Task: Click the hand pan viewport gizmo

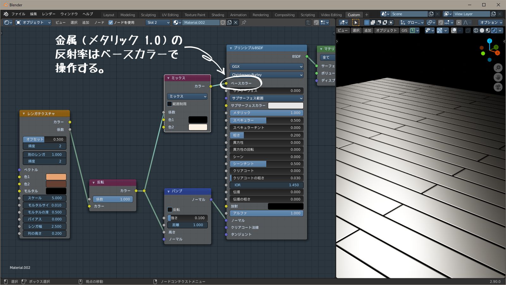Action: pos(498,77)
